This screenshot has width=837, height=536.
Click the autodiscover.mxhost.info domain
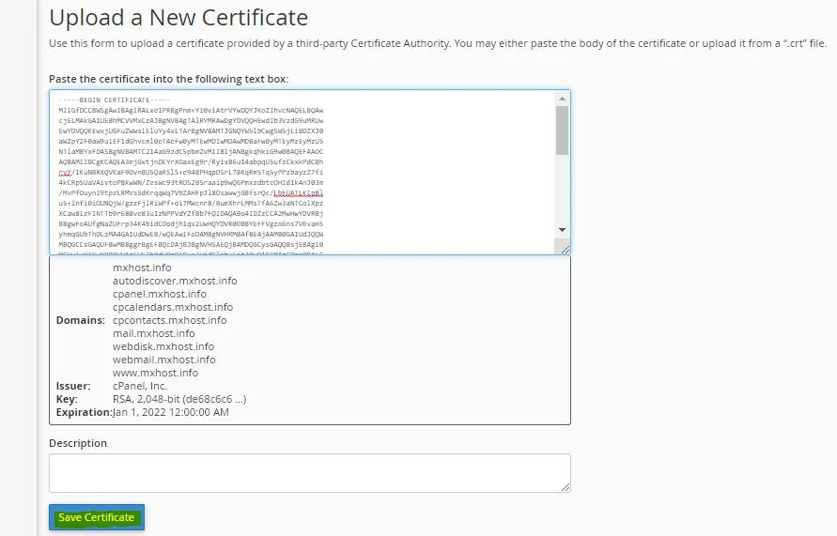click(x=175, y=281)
